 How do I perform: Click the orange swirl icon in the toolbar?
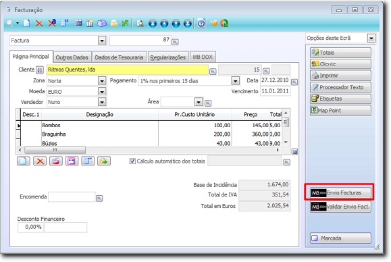click(x=214, y=23)
